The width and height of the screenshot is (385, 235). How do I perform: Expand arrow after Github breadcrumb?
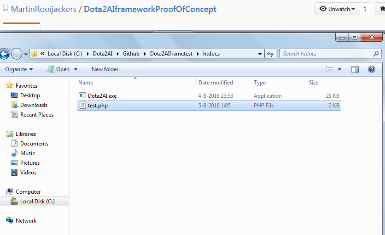coord(145,54)
